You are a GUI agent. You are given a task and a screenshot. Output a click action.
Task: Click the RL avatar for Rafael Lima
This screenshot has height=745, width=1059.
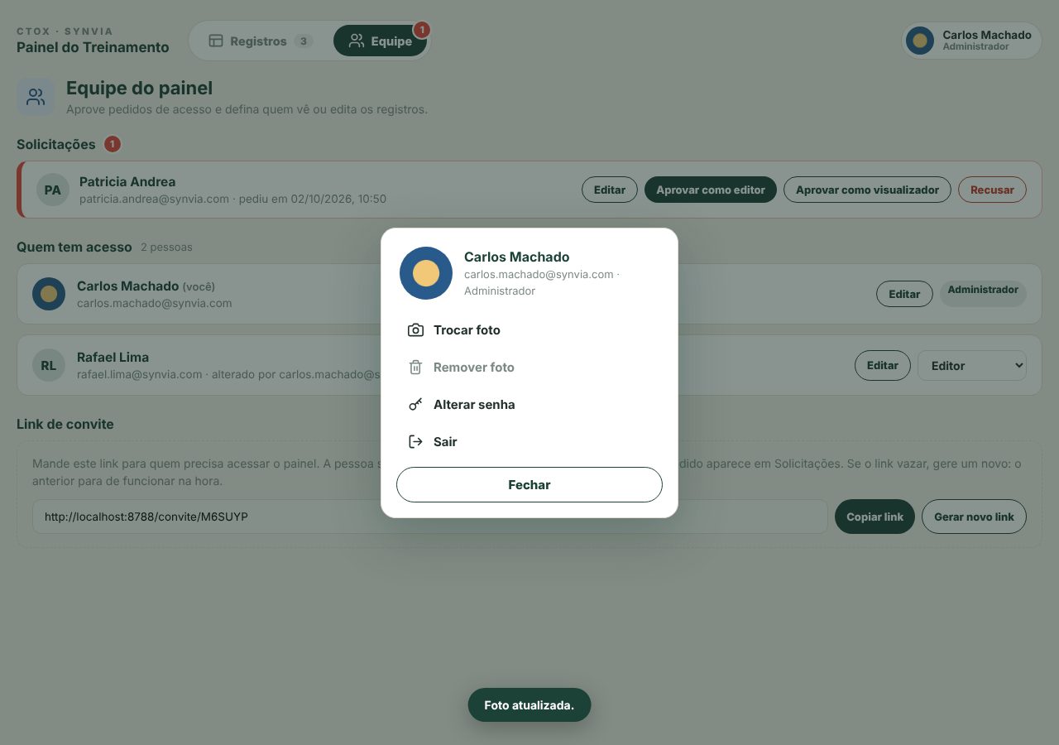click(49, 365)
